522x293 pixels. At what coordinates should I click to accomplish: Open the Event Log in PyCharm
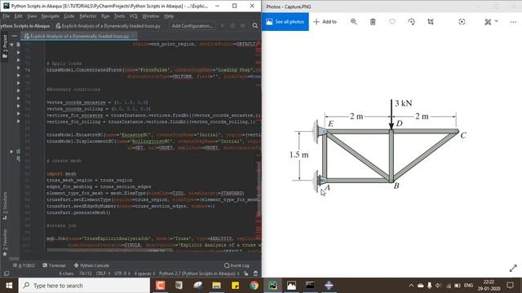click(237, 265)
